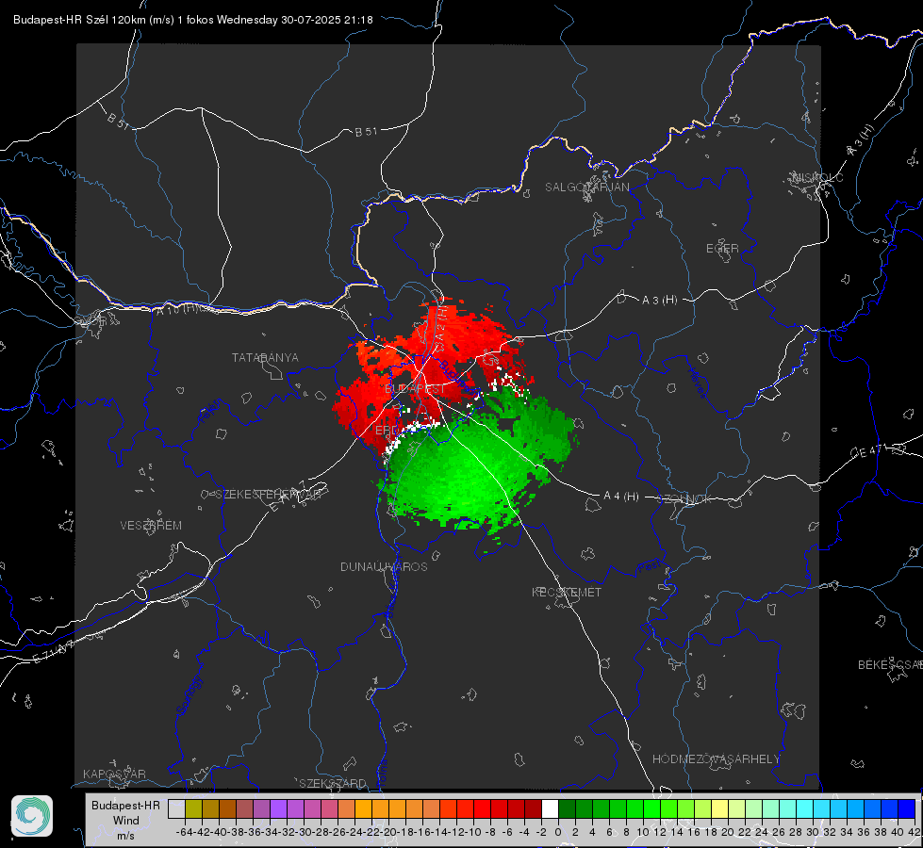The image size is (923, 848).
Task: Click the VESZPREM city label
Action: coord(151,525)
